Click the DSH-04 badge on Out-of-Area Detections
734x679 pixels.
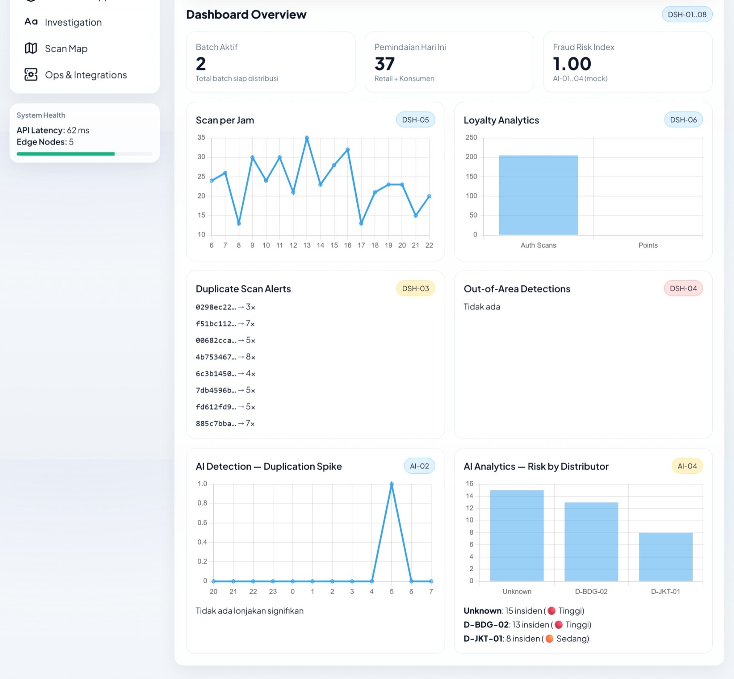coord(683,288)
